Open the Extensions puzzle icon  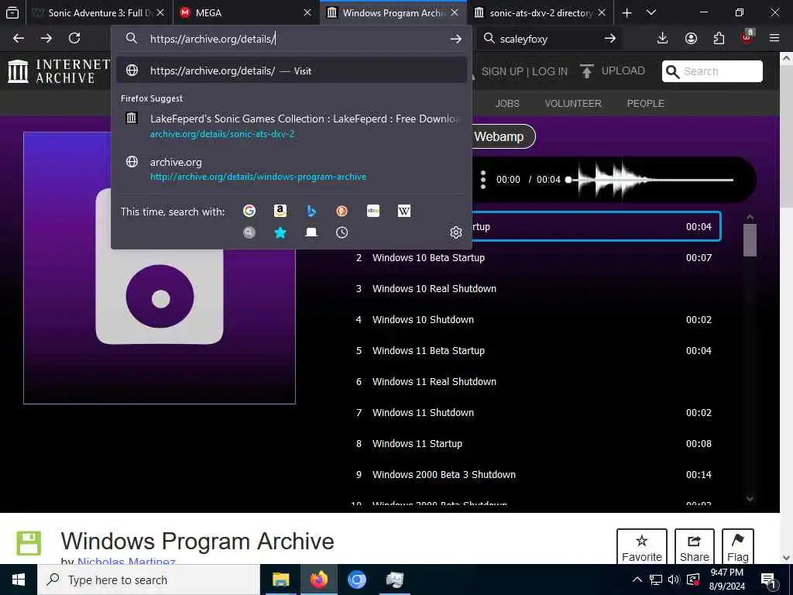click(x=719, y=39)
